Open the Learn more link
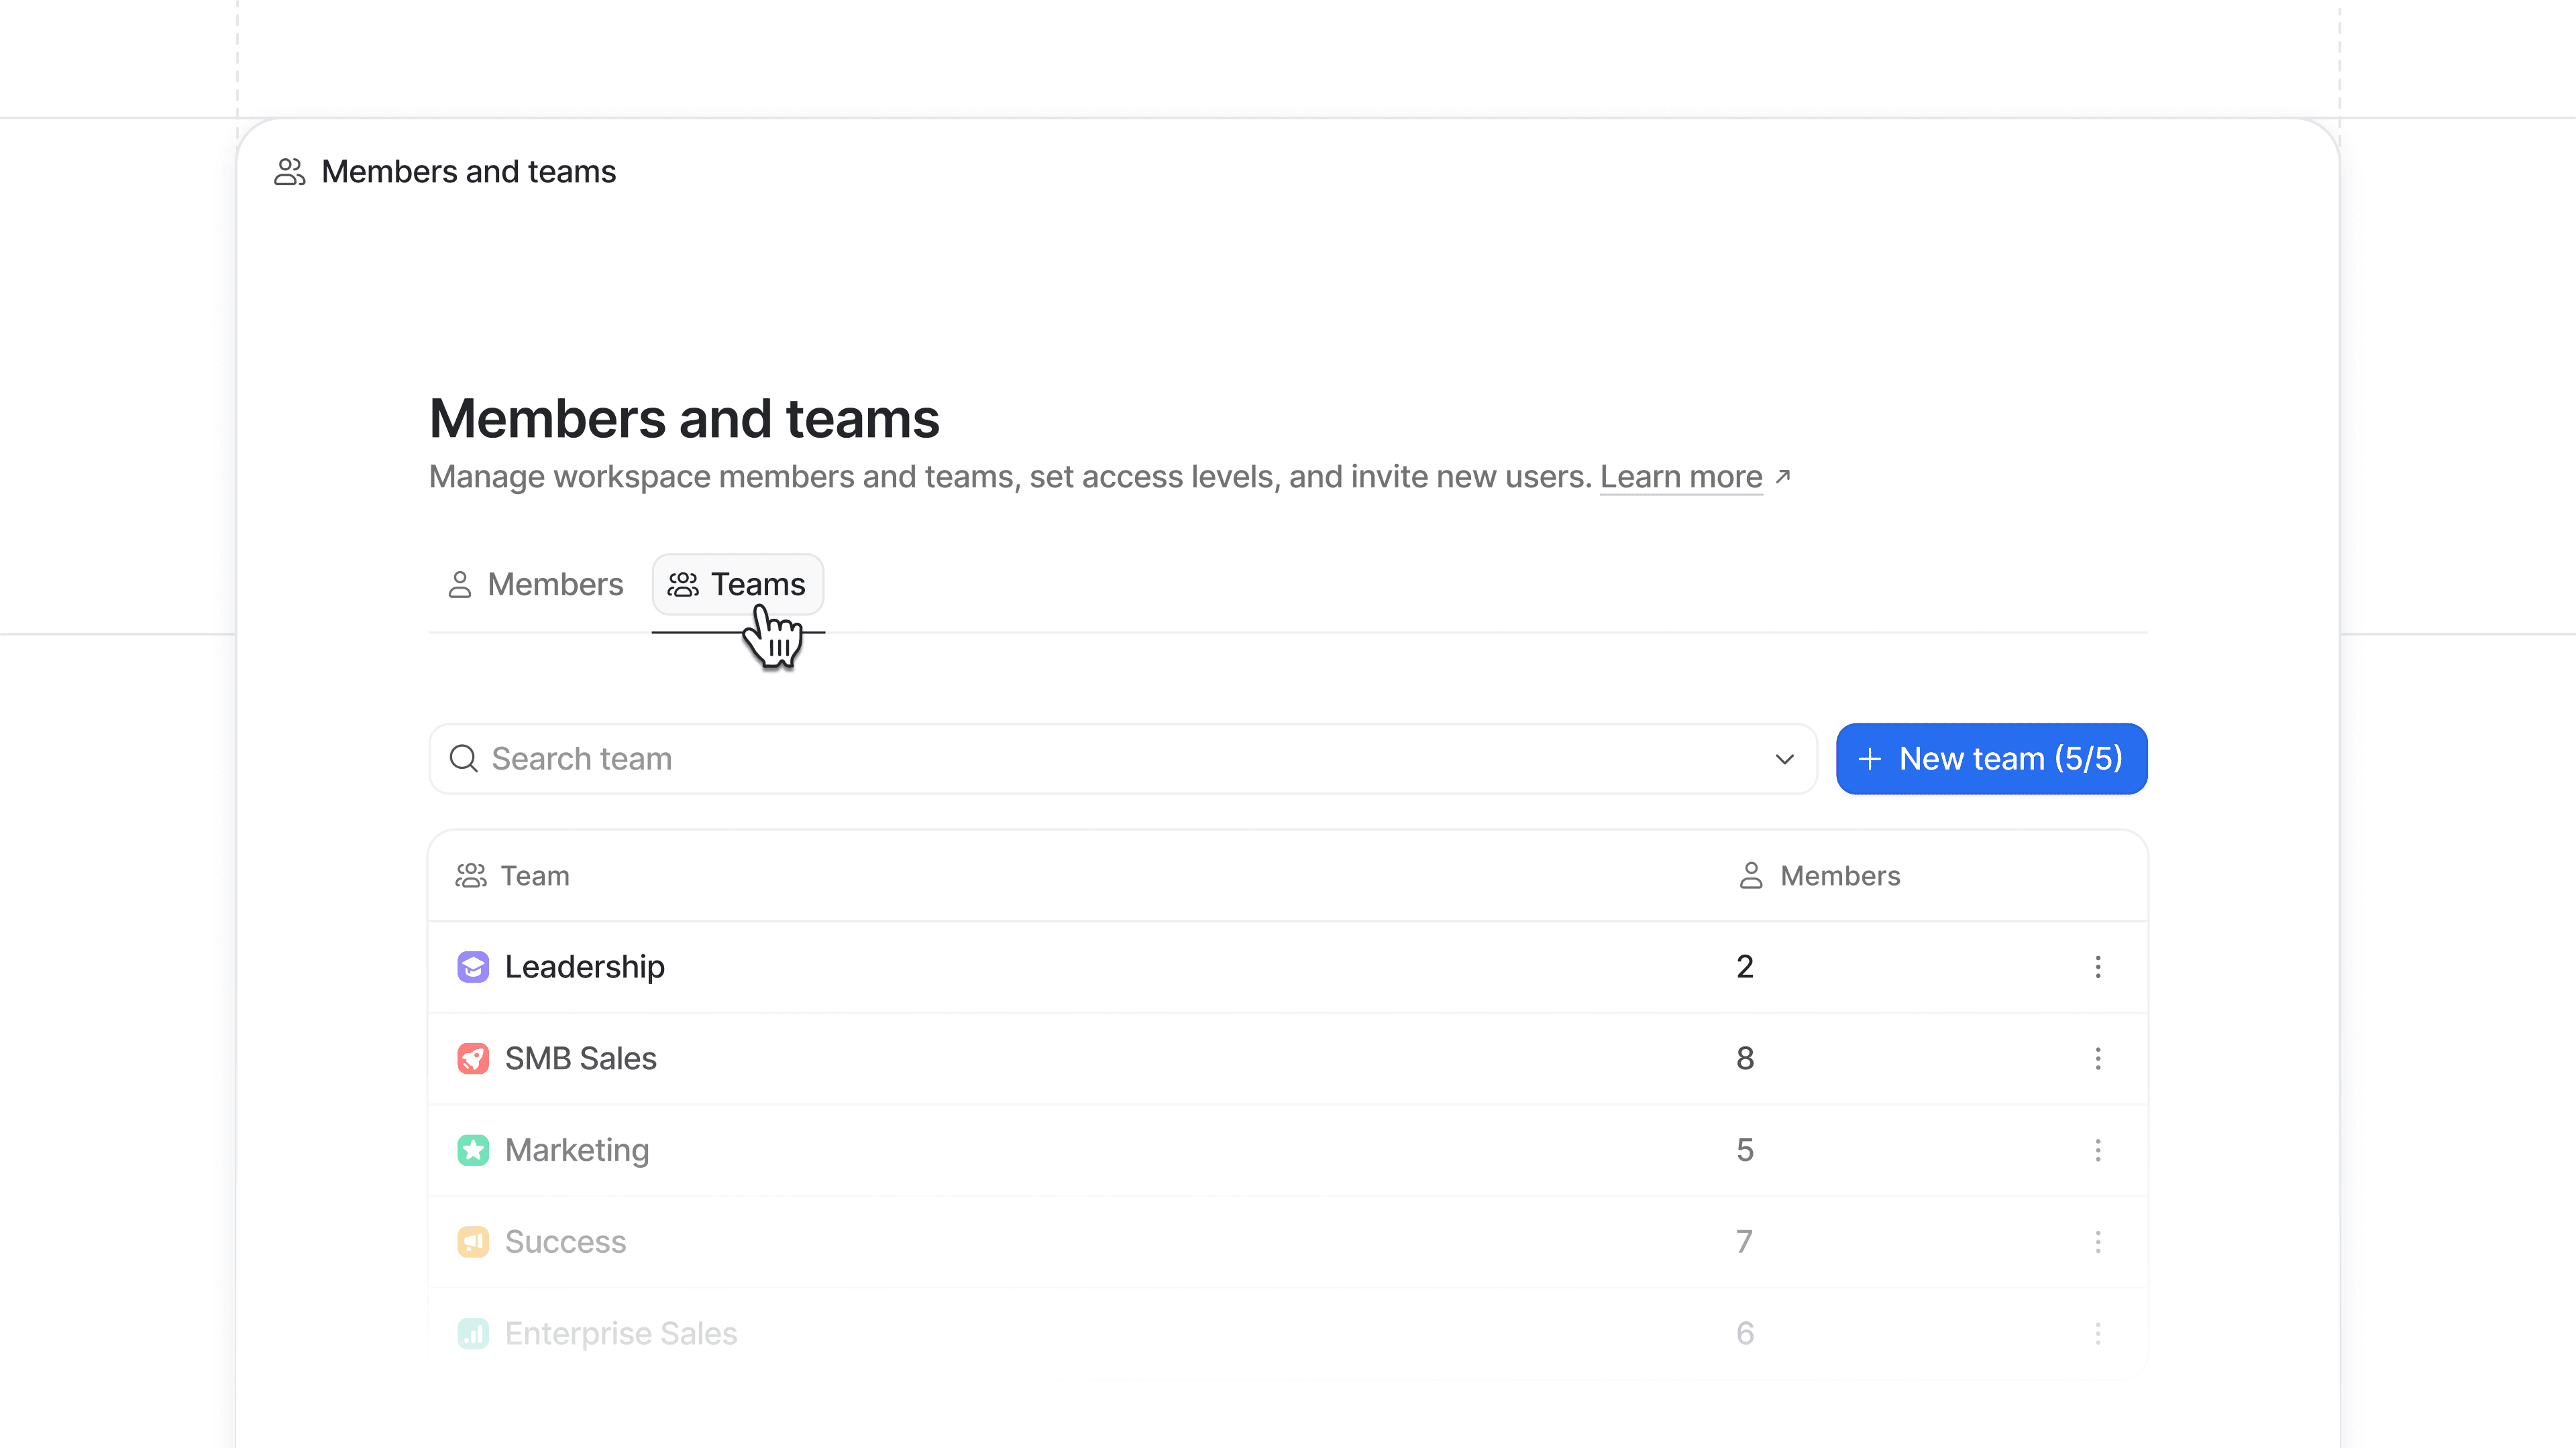Image resolution: width=2576 pixels, height=1448 pixels. click(1681, 477)
